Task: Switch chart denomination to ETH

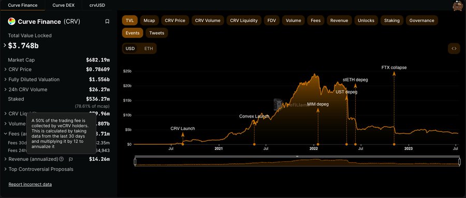Action: tap(149, 48)
